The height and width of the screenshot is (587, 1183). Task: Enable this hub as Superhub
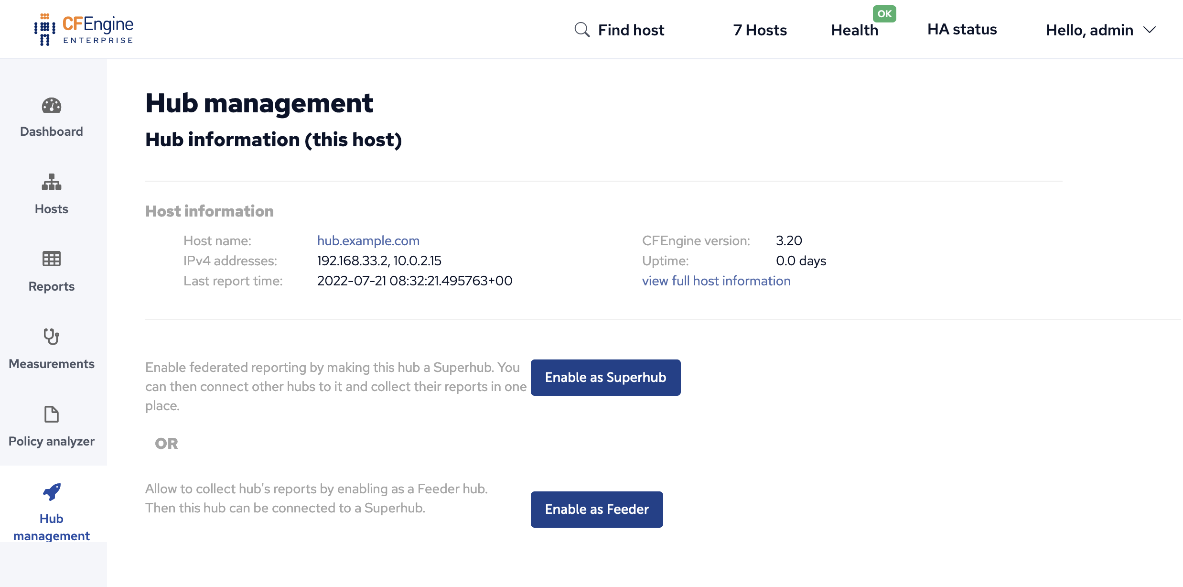[605, 377]
